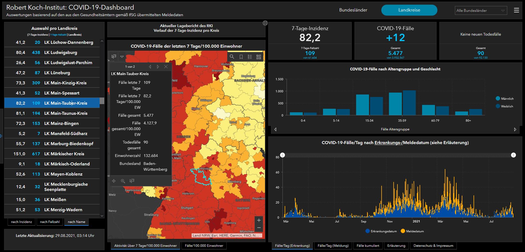Open the basemap gallery grid icon
This screenshot has height=252, width=525.
tap(259, 57)
